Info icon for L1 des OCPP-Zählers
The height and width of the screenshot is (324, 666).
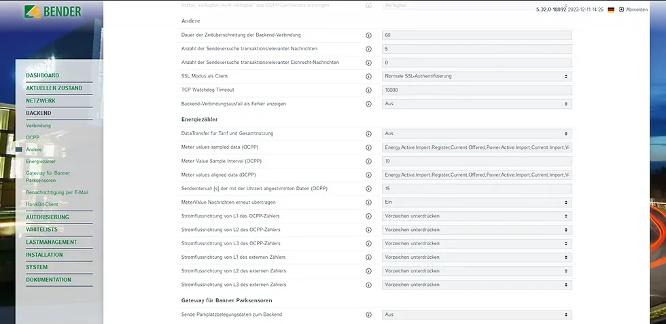click(368, 216)
